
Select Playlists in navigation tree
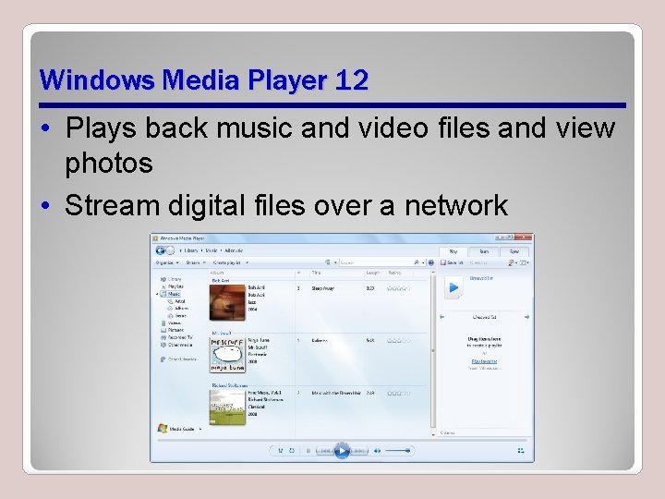(173, 286)
